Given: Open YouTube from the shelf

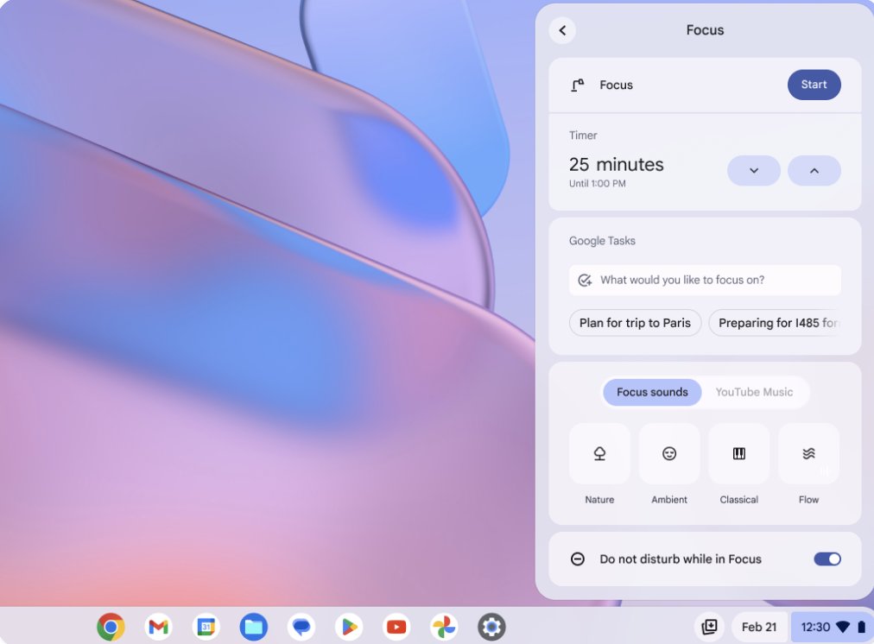Looking at the screenshot, I should [x=396, y=627].
